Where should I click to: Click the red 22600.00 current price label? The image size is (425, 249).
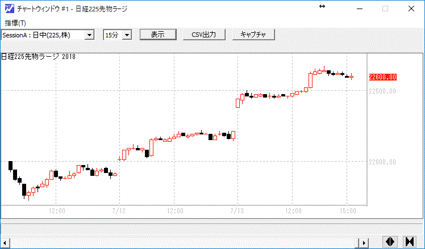click(x=383, y=77)
